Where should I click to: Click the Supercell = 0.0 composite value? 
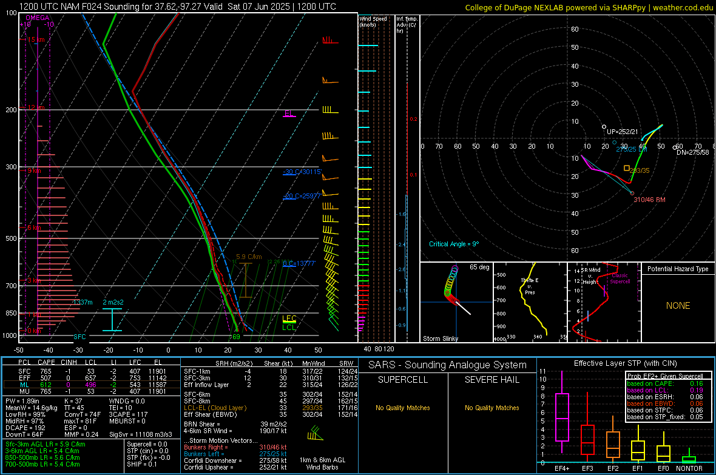147,445
